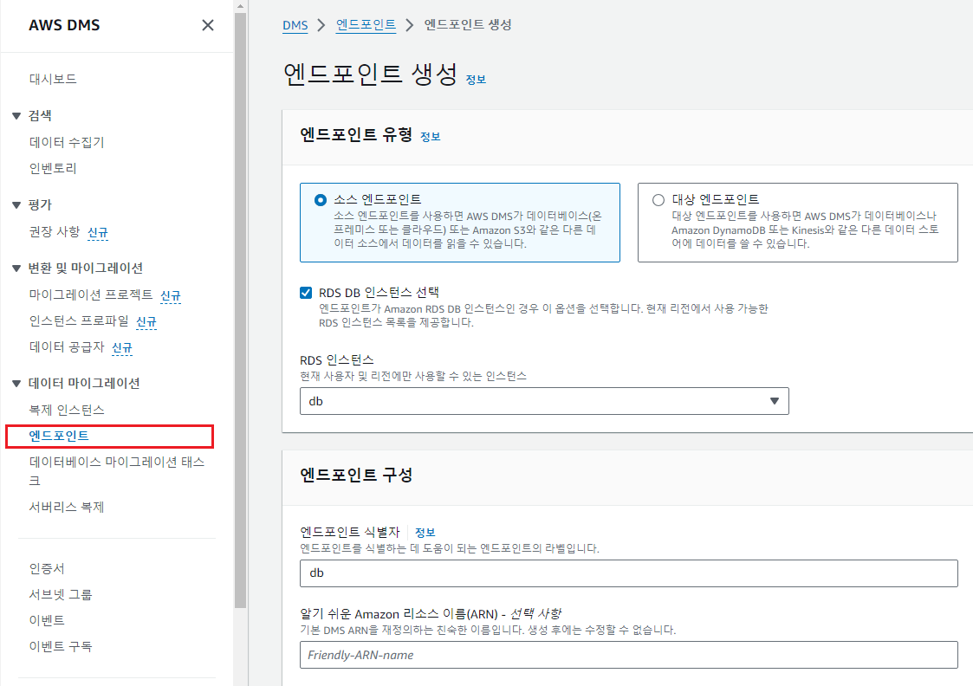
Task: Open 정보 link beside 엔드포인트 생성 title
Action: pyautogui.click(x=476, y=80)
